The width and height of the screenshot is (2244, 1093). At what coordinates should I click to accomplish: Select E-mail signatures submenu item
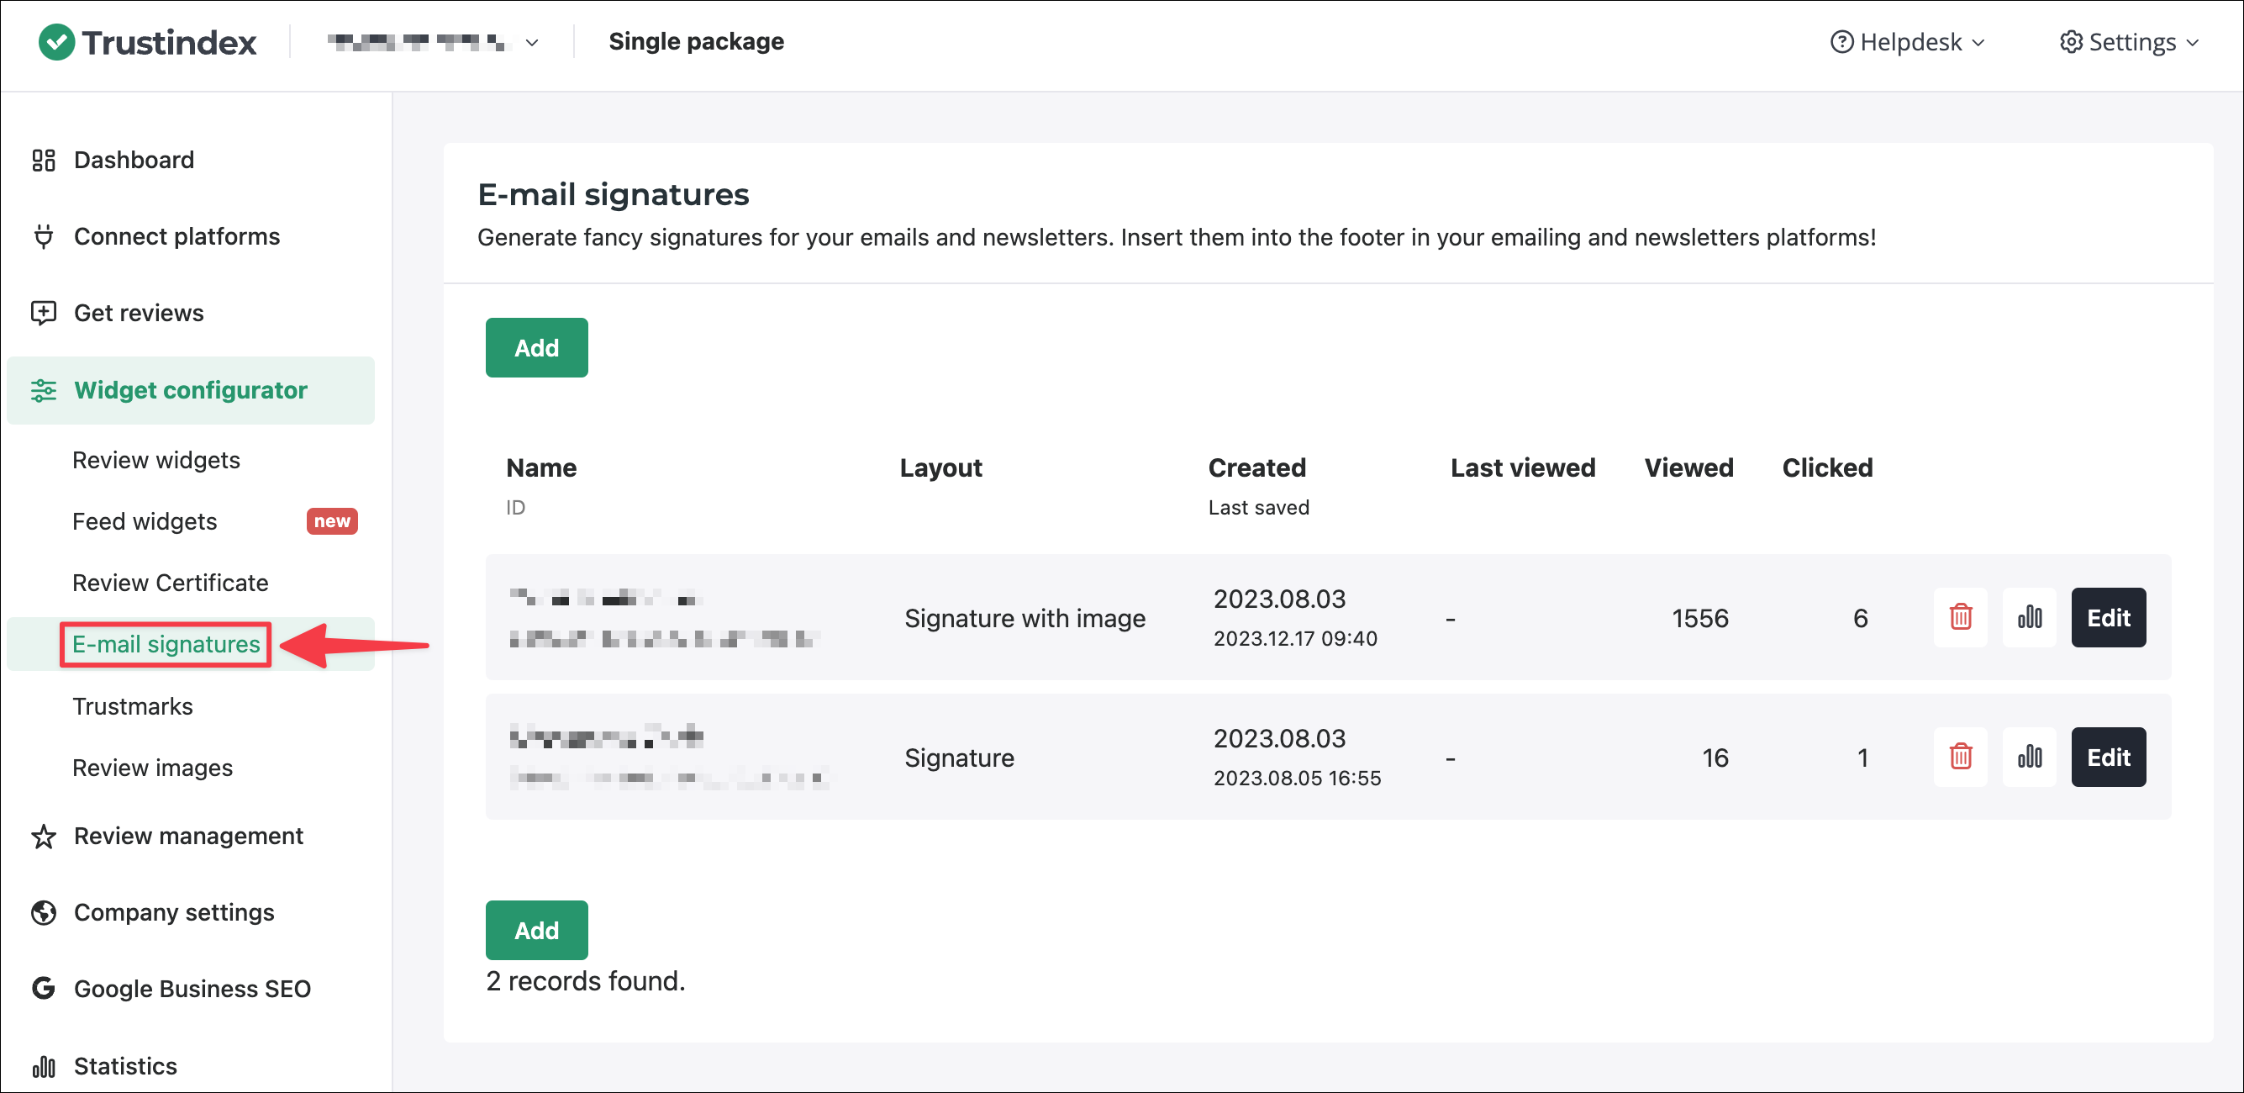click(x=166, y=644)
